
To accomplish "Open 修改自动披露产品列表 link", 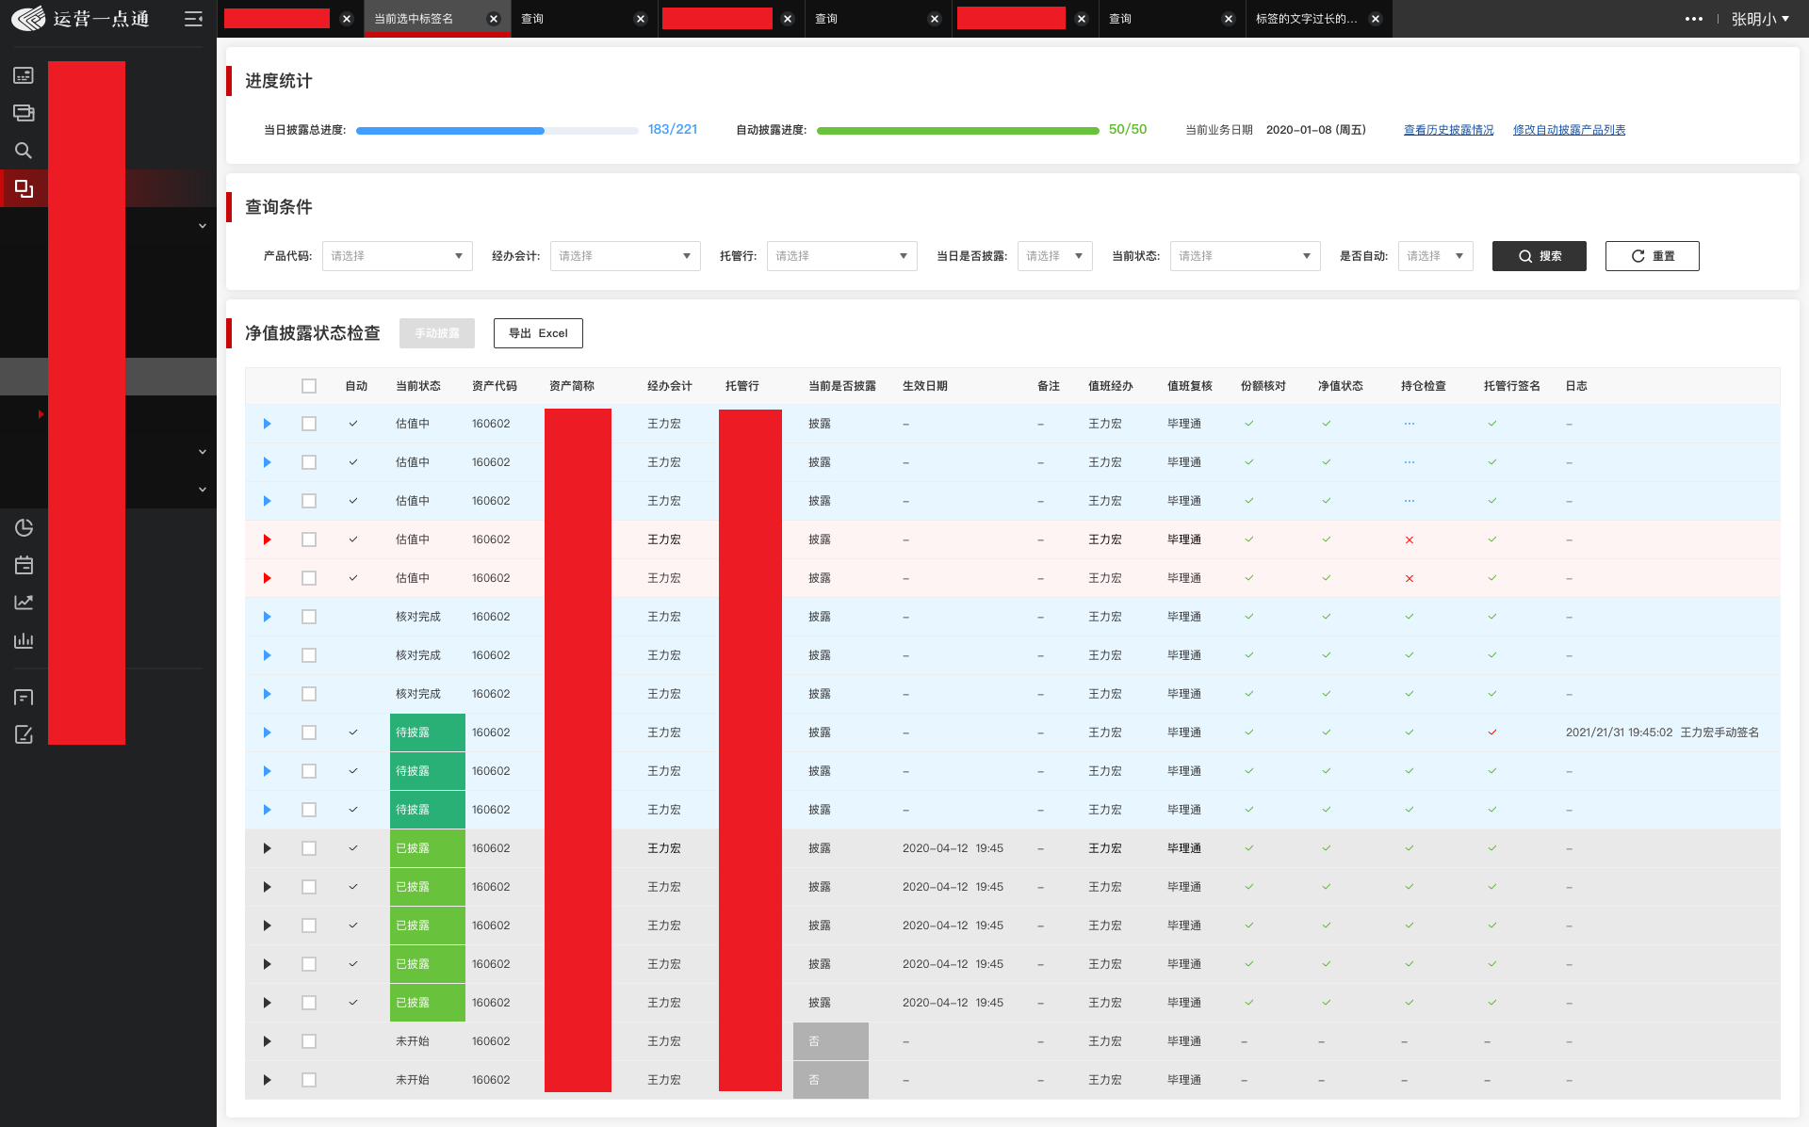I will click(x=1570, y=130).
